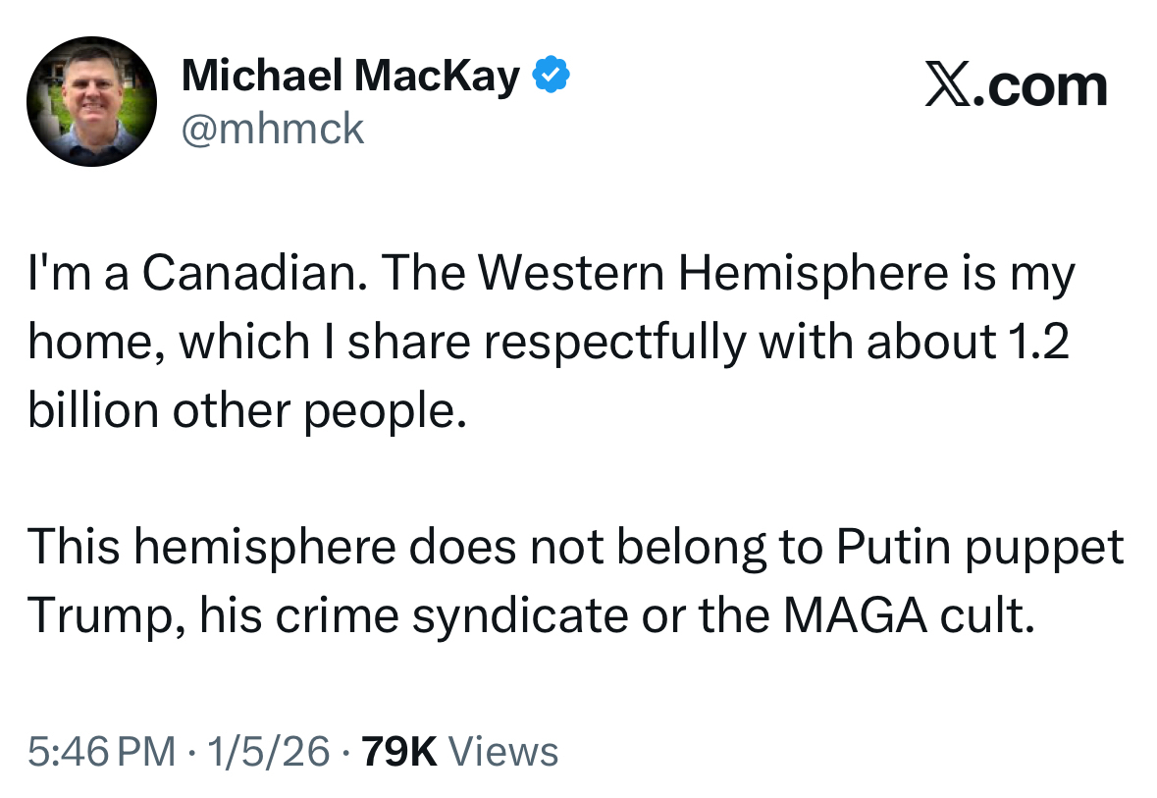Click the words "Putin puppet" in the tweet
Screen dimensions: 1157x798
pos(980,549)
